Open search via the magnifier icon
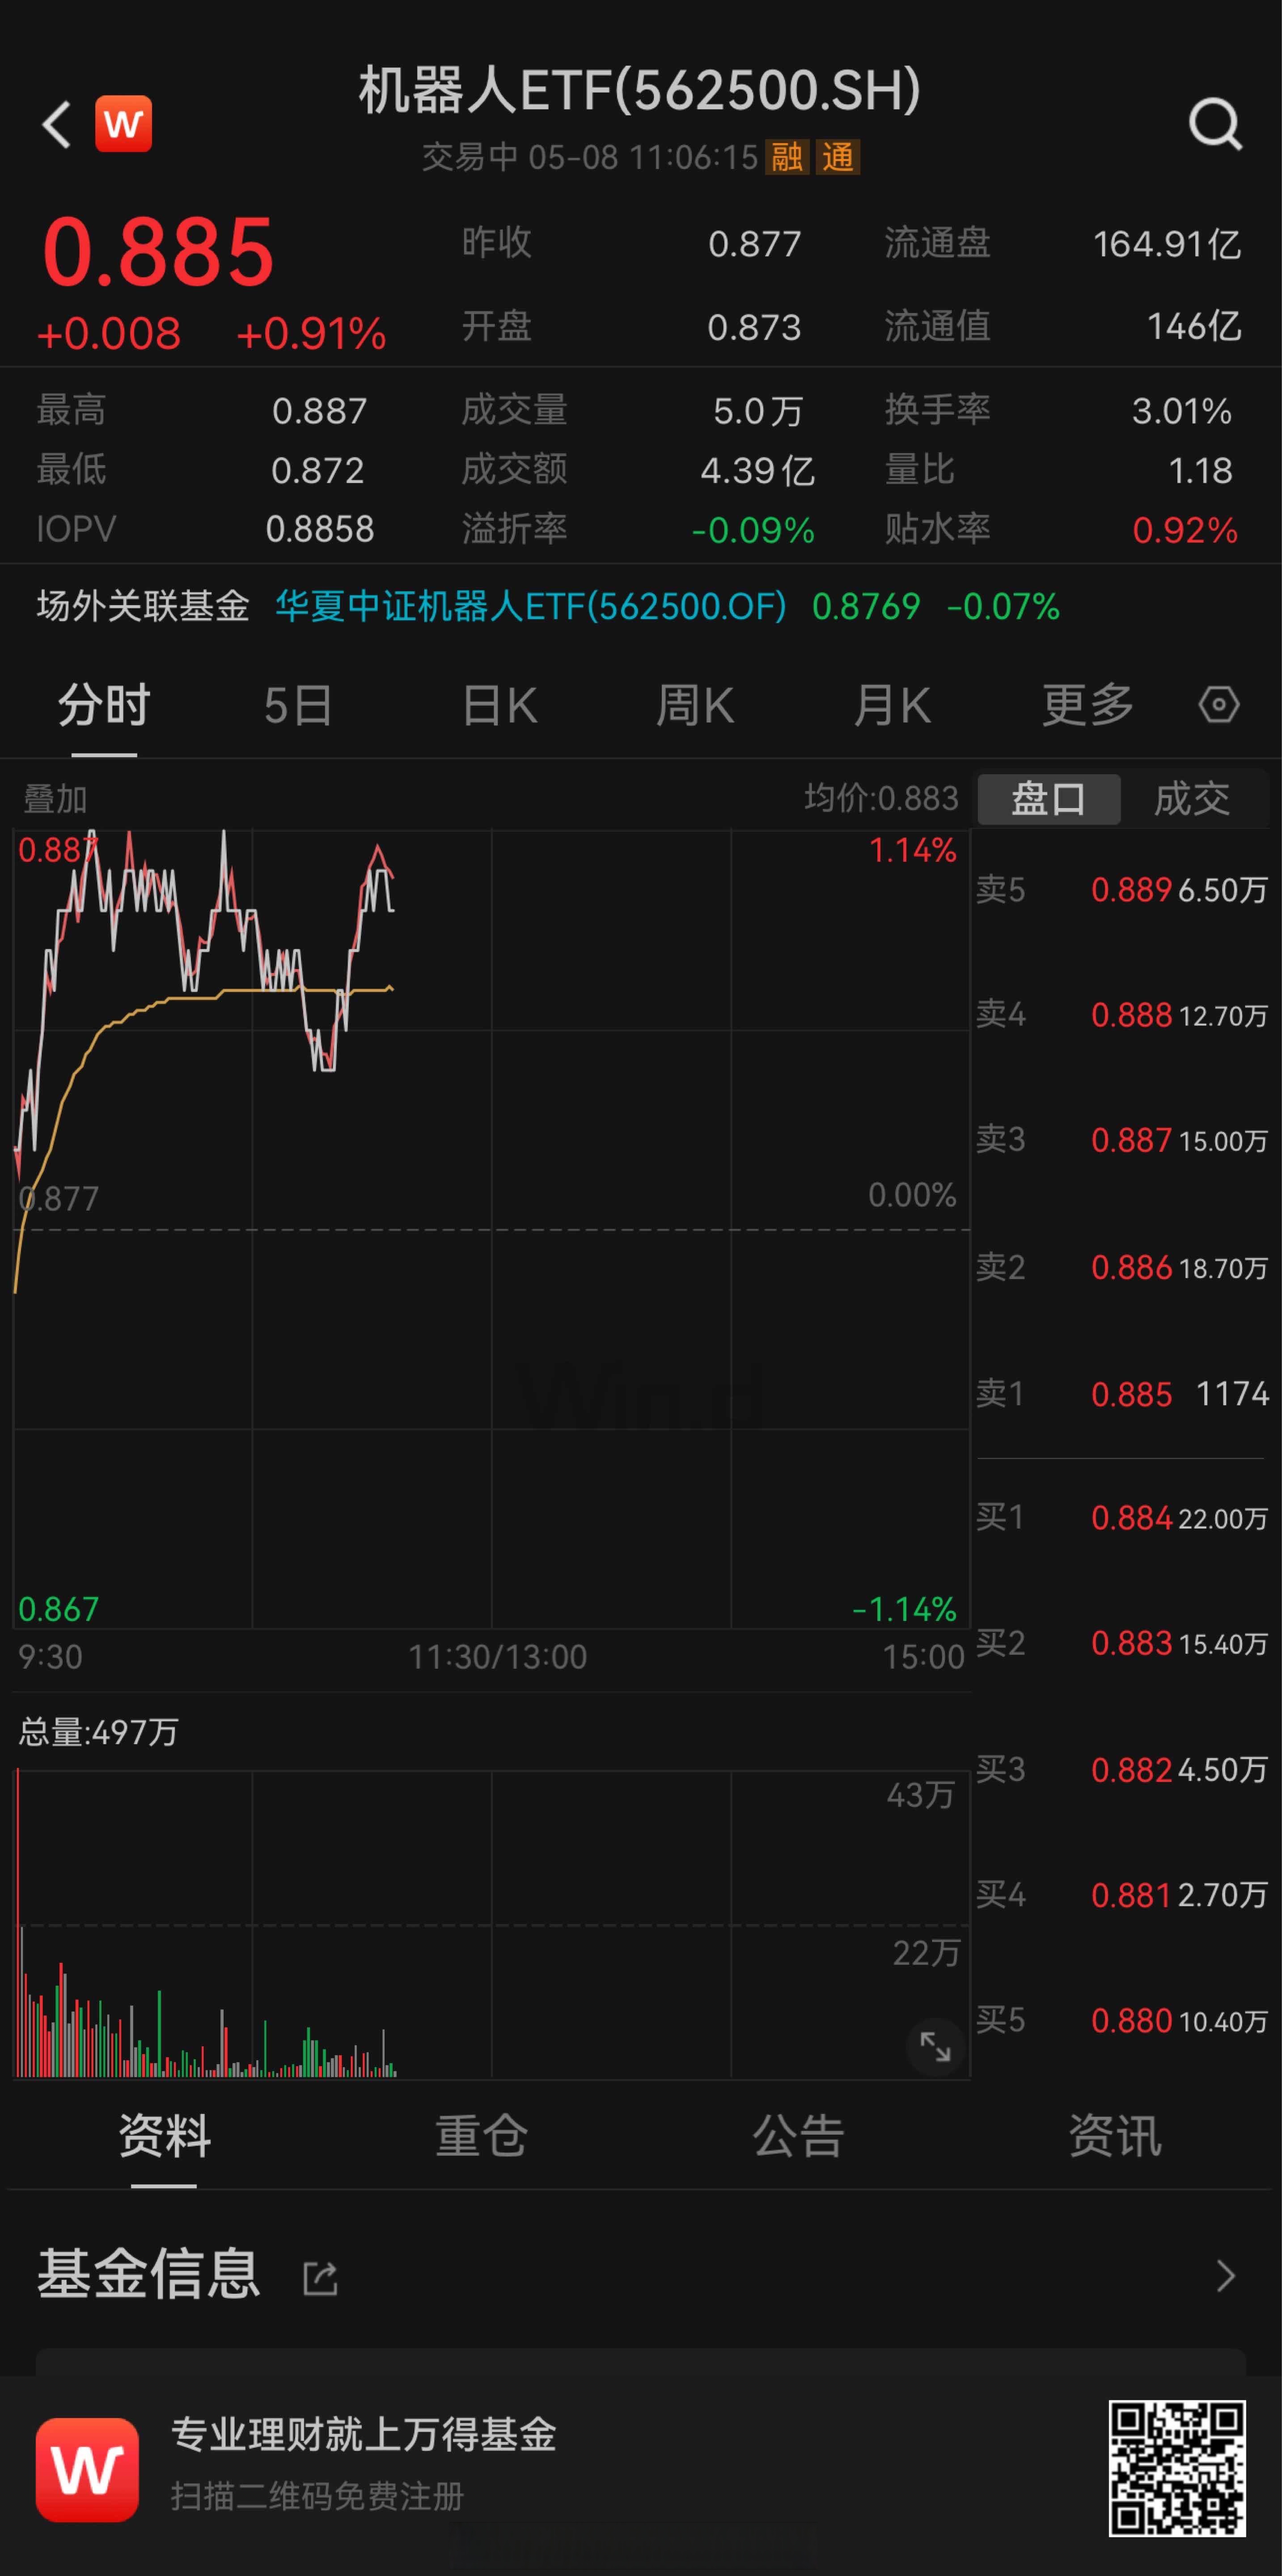This screenshot has height=2576, width=1282. coord(1215,123)
